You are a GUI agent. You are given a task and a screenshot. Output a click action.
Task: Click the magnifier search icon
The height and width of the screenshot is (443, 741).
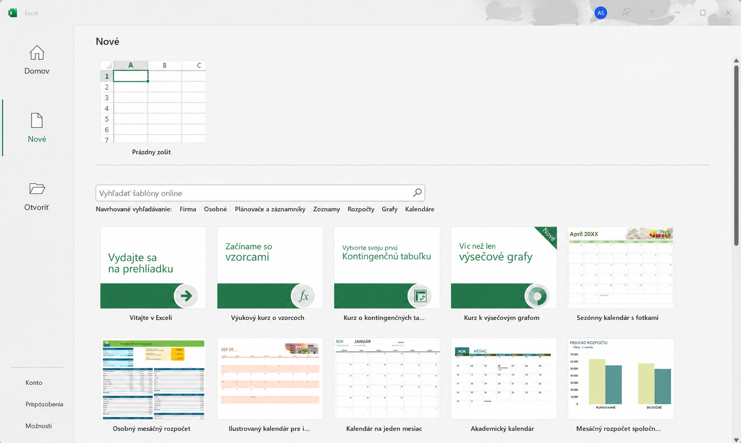coord(417,193)
